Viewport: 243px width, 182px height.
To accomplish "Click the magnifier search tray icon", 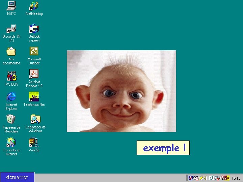I will (222, 178).
